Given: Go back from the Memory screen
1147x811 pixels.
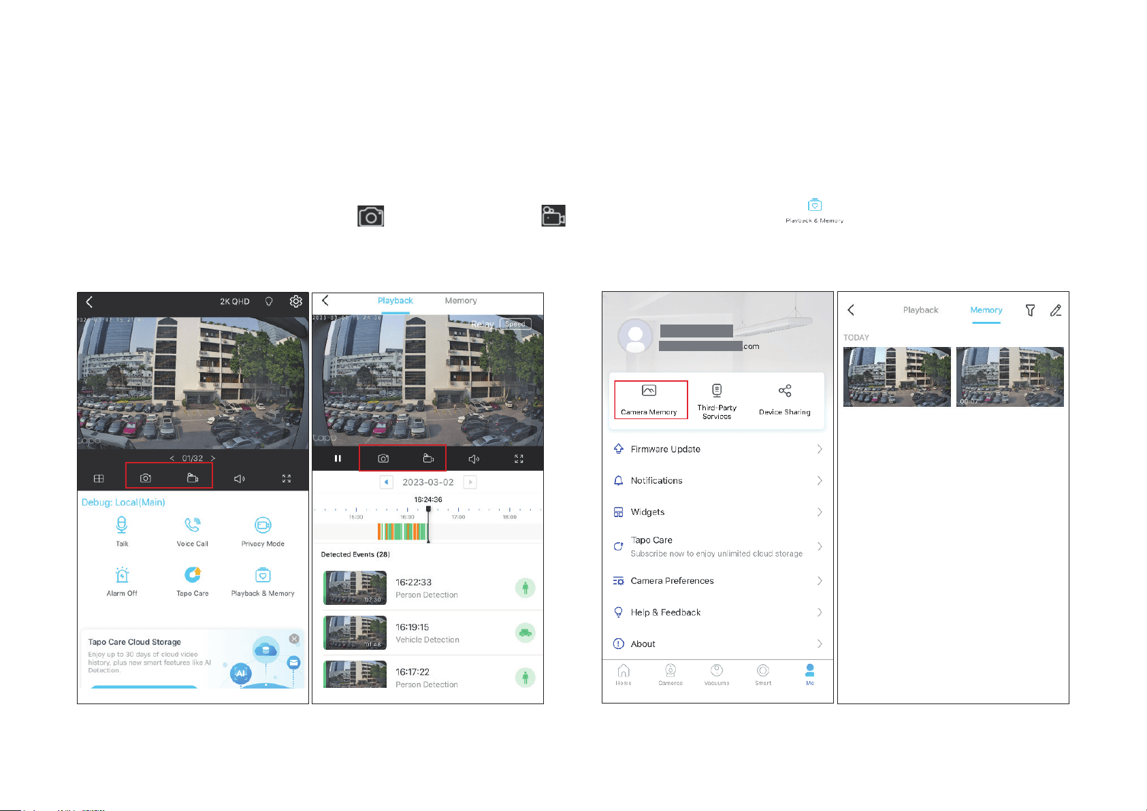Looking at the screenshot, I should [x=851, y=310].
